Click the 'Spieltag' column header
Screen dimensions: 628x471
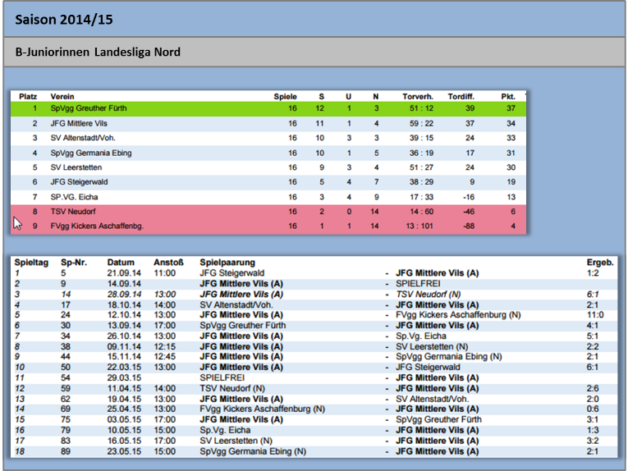(31, 263)
